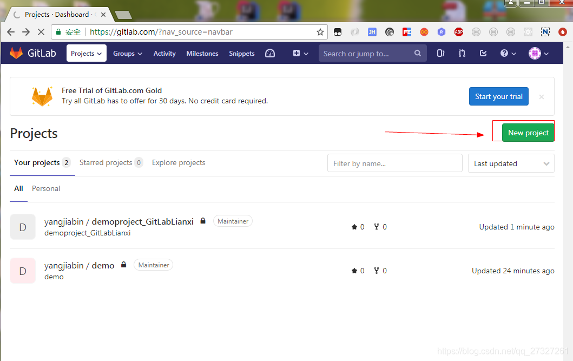The width and height of the screenshot is (573, 361).
Task: Click the red upward-arrow extension icon
Action: 563,32
